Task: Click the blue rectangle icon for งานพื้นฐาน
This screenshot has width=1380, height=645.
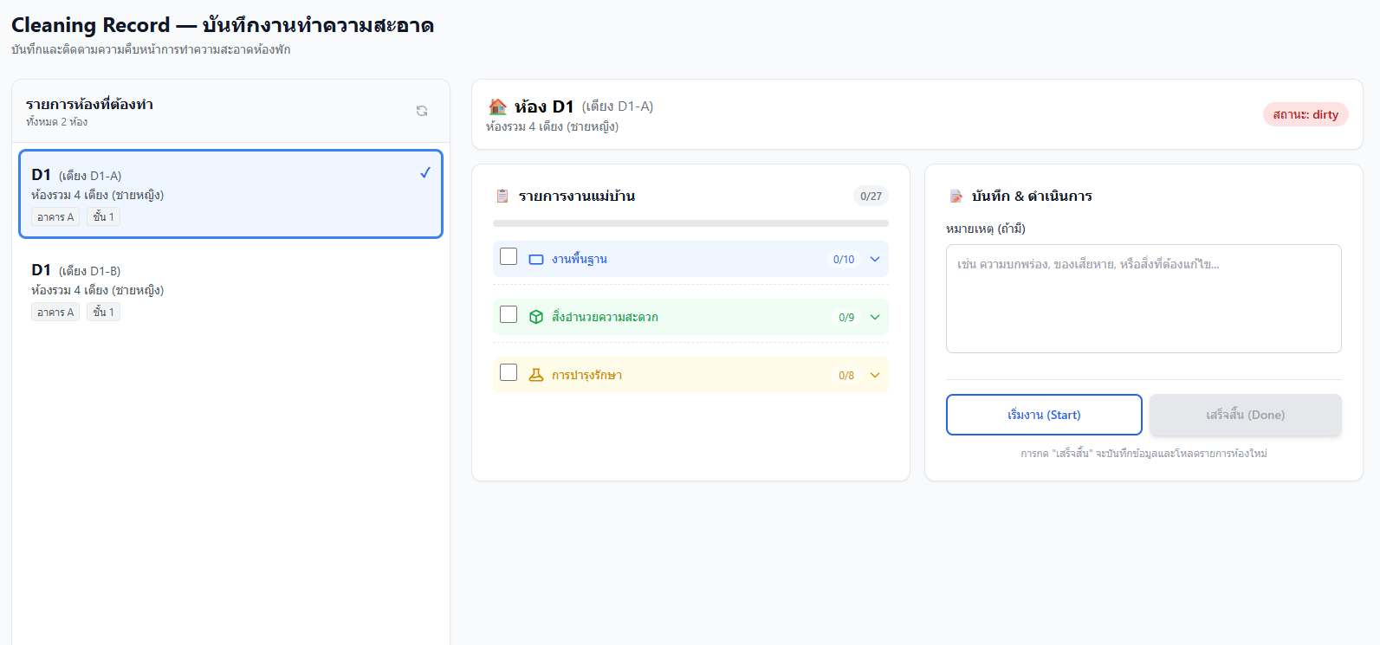Action: pos(536,260)
